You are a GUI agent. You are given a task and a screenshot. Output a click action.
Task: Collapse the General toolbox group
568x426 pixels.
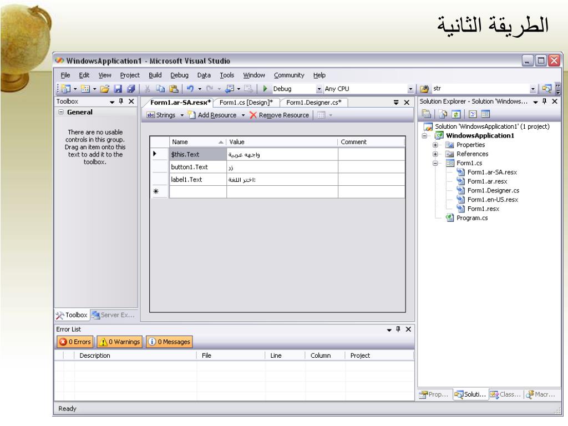(x=61, y=112)
